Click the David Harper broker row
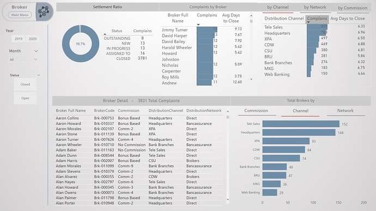Screen dimensions: 376x211 click(202, 35)
